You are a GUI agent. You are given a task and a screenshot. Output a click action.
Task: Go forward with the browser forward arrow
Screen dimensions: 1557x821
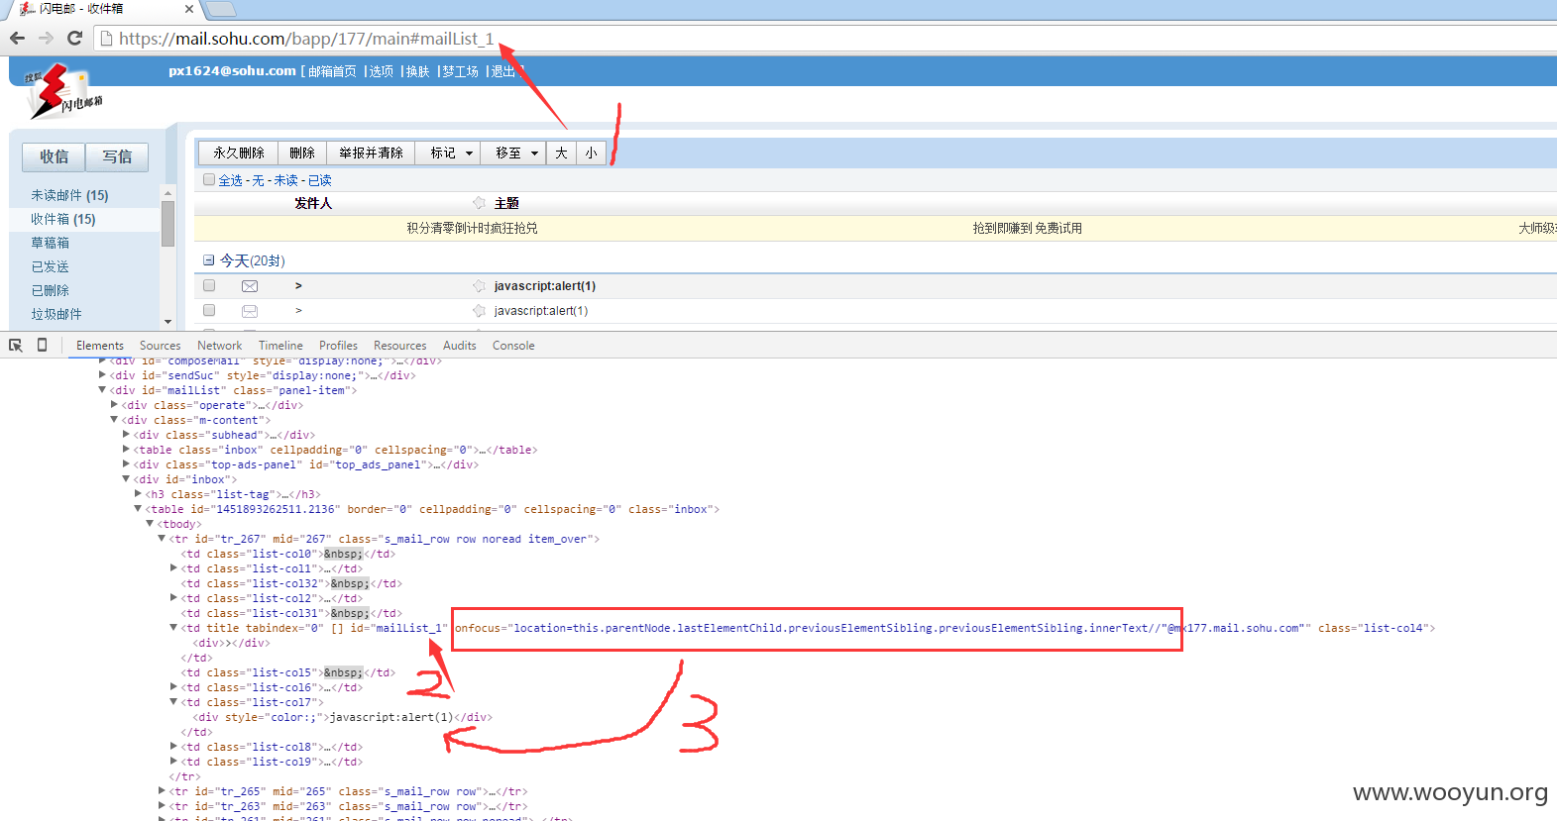[46, 38]
